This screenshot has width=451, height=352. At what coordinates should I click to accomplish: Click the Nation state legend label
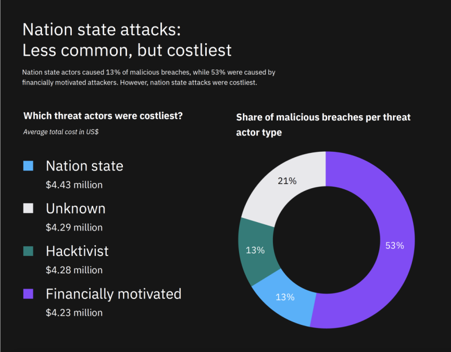coord(84,166)
